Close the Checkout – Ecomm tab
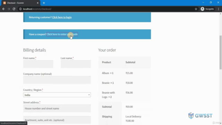The height and width of the screenshot is (125, 222). [x=38, y=3]
